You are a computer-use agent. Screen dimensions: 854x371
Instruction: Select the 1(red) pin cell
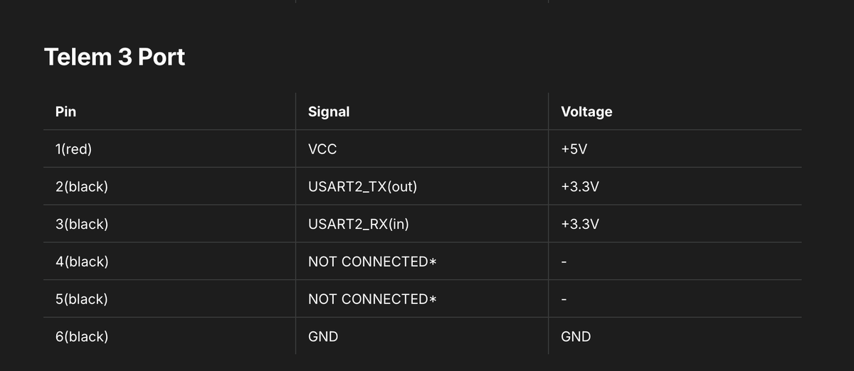[x=74, y=149]
